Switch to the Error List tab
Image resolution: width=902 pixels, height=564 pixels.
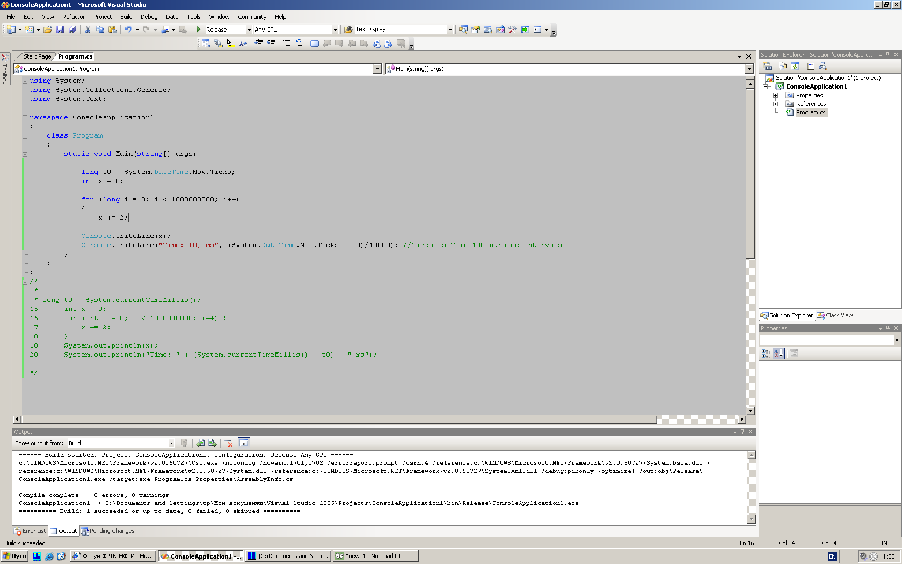pos(30,531)
